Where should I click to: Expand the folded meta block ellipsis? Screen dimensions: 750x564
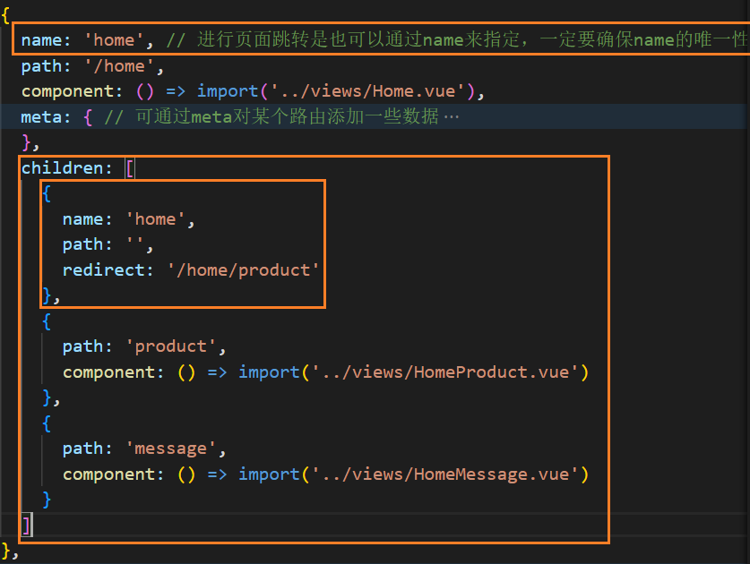451,117
